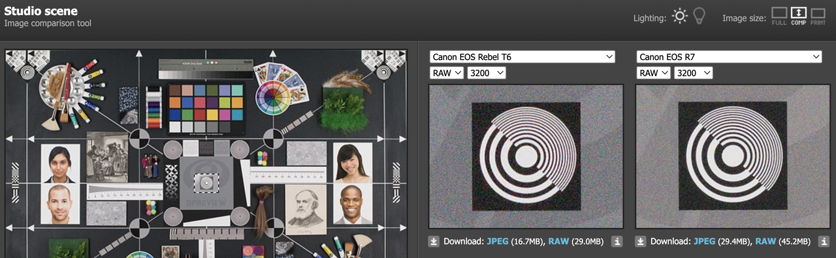
Task: Click the "Image comparison tool" subtitle
Action: click(48, 23)
